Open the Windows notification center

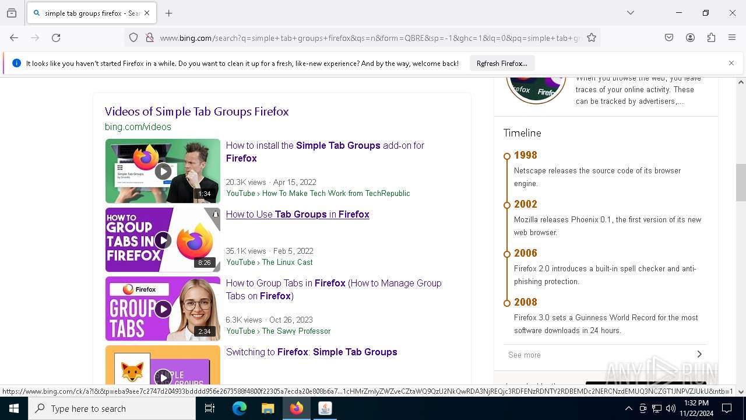pyautogui.click(x=727, y=408)
